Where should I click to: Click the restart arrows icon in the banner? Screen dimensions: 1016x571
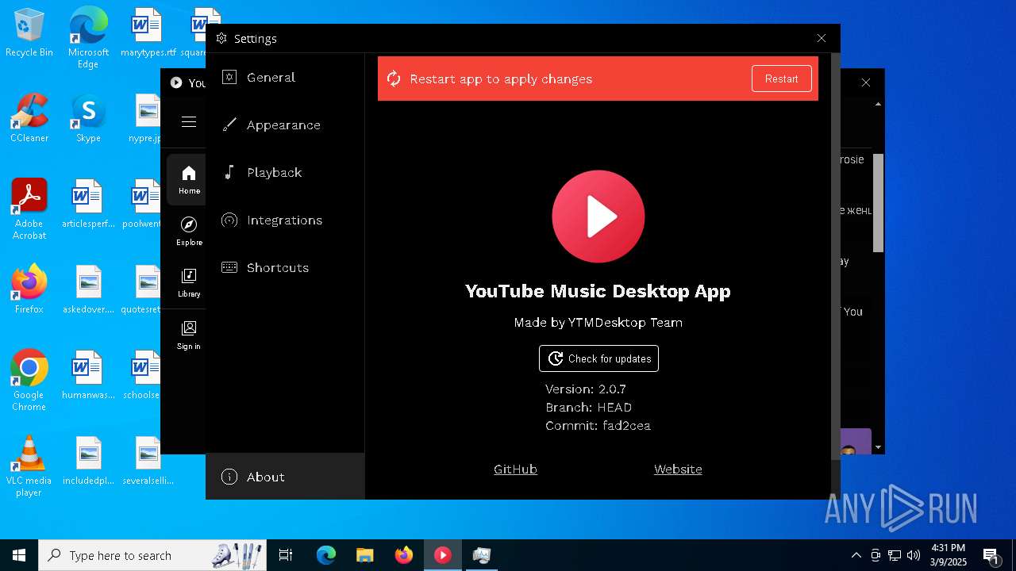tap(394, 79)
